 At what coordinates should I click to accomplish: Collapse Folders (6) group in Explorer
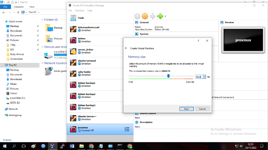tap(42, 20)
